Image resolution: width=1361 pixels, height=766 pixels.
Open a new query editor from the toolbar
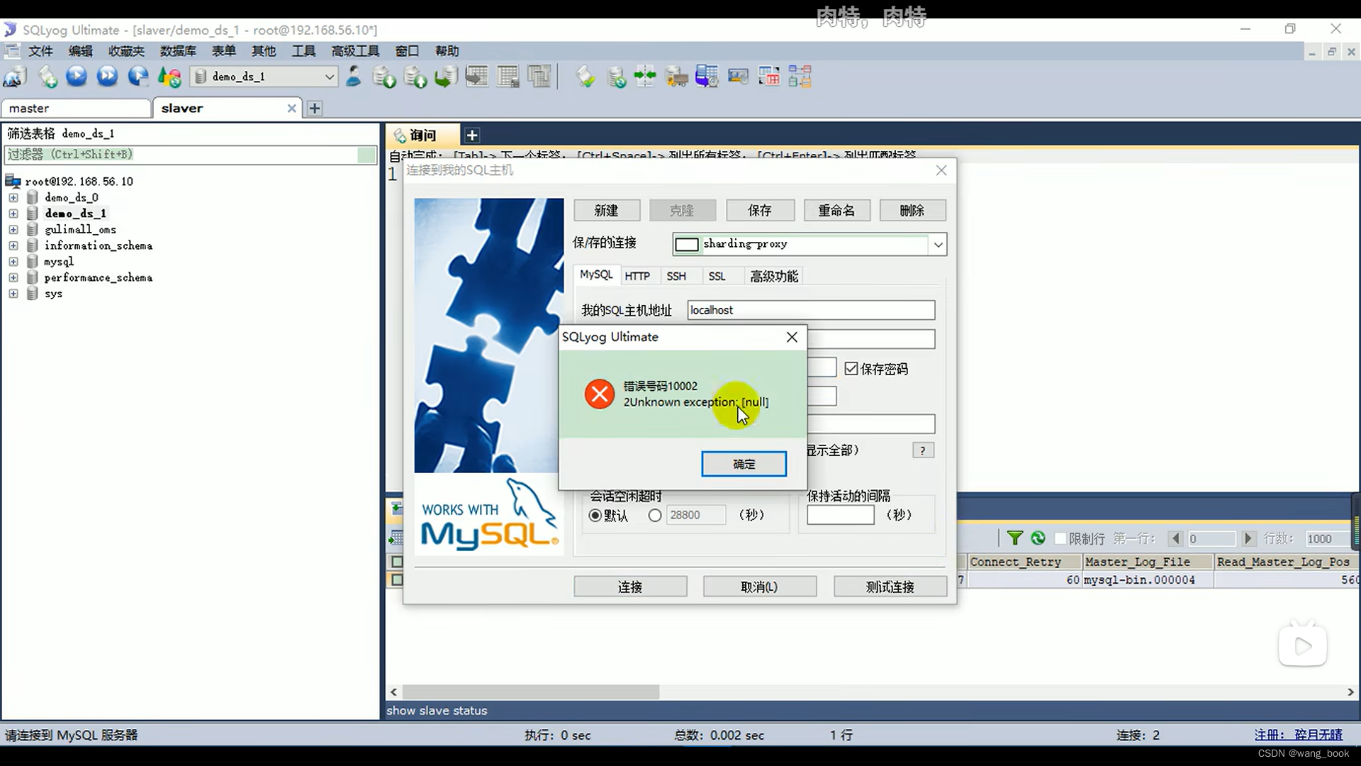[x=47, y=77]
